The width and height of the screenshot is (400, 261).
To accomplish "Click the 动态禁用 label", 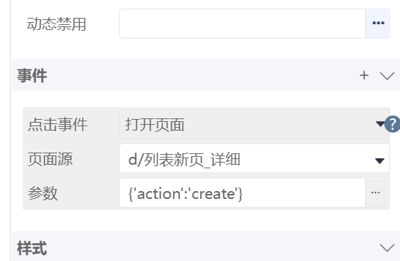I will (56, 24).
